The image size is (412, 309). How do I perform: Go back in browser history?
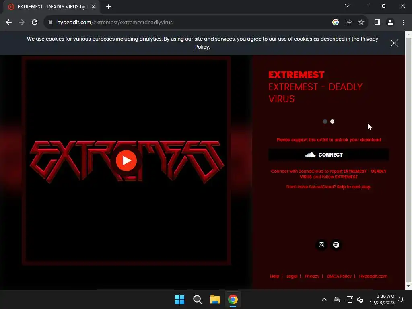click(x=9, y=23)
